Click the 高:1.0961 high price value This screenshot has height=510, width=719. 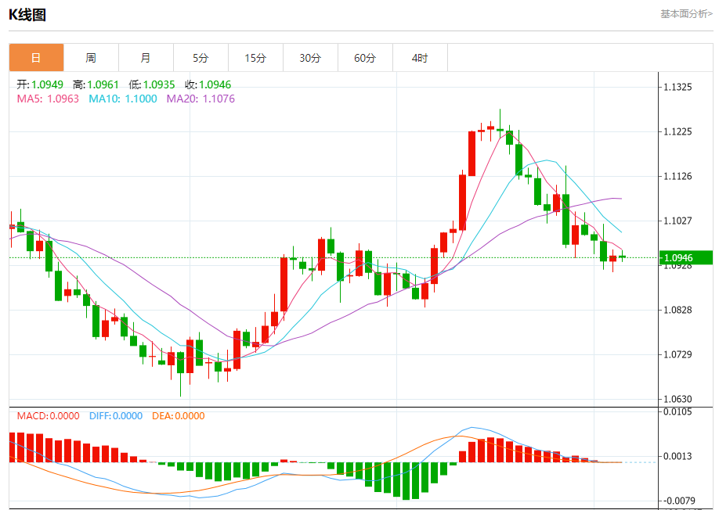(96, 84)
